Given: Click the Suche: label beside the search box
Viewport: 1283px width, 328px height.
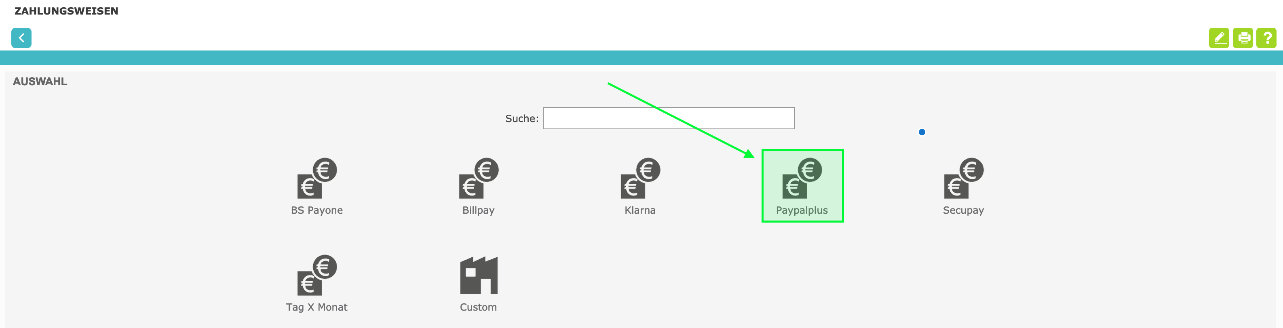Looking at the screenshot, I should (x=521, y=119).
